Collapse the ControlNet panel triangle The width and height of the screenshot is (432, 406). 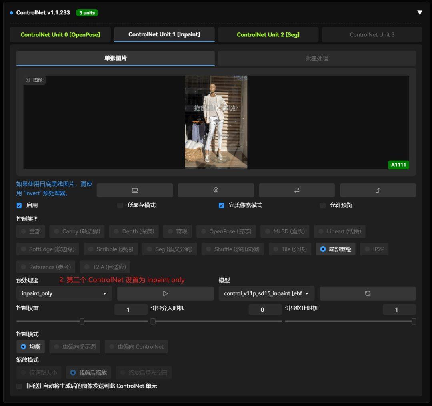point(420,13)
